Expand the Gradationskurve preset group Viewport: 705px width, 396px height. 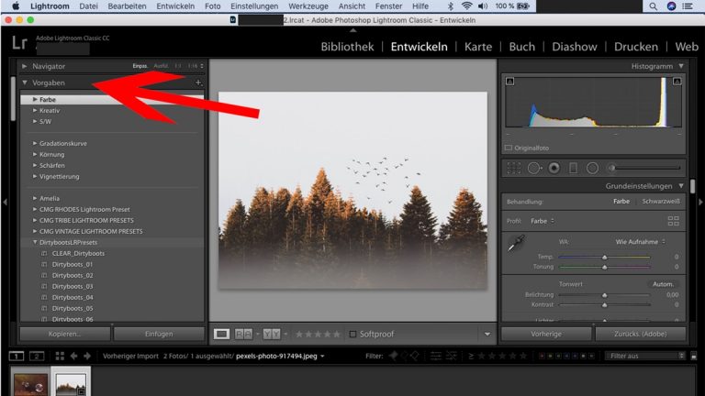click(x=36, y=143)
